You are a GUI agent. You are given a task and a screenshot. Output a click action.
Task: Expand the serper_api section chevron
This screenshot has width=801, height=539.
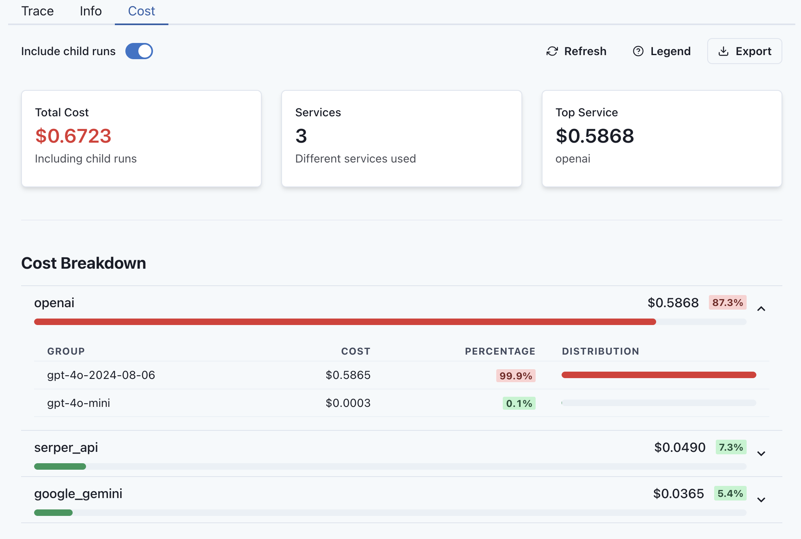(761, 453)
